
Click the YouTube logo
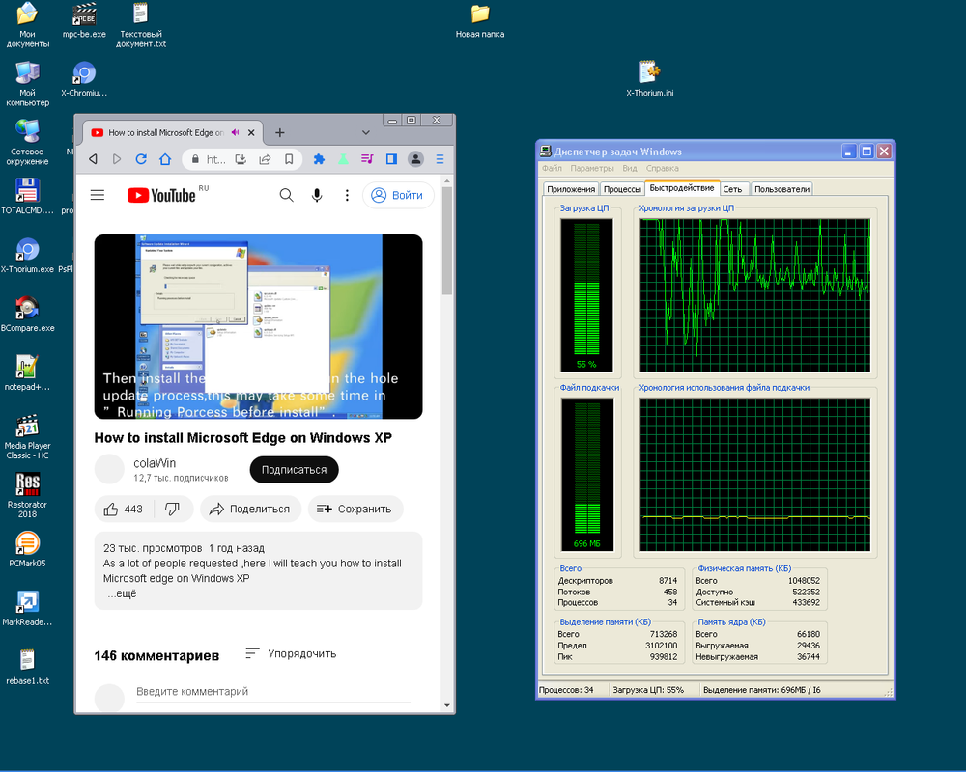click(161, 195)
